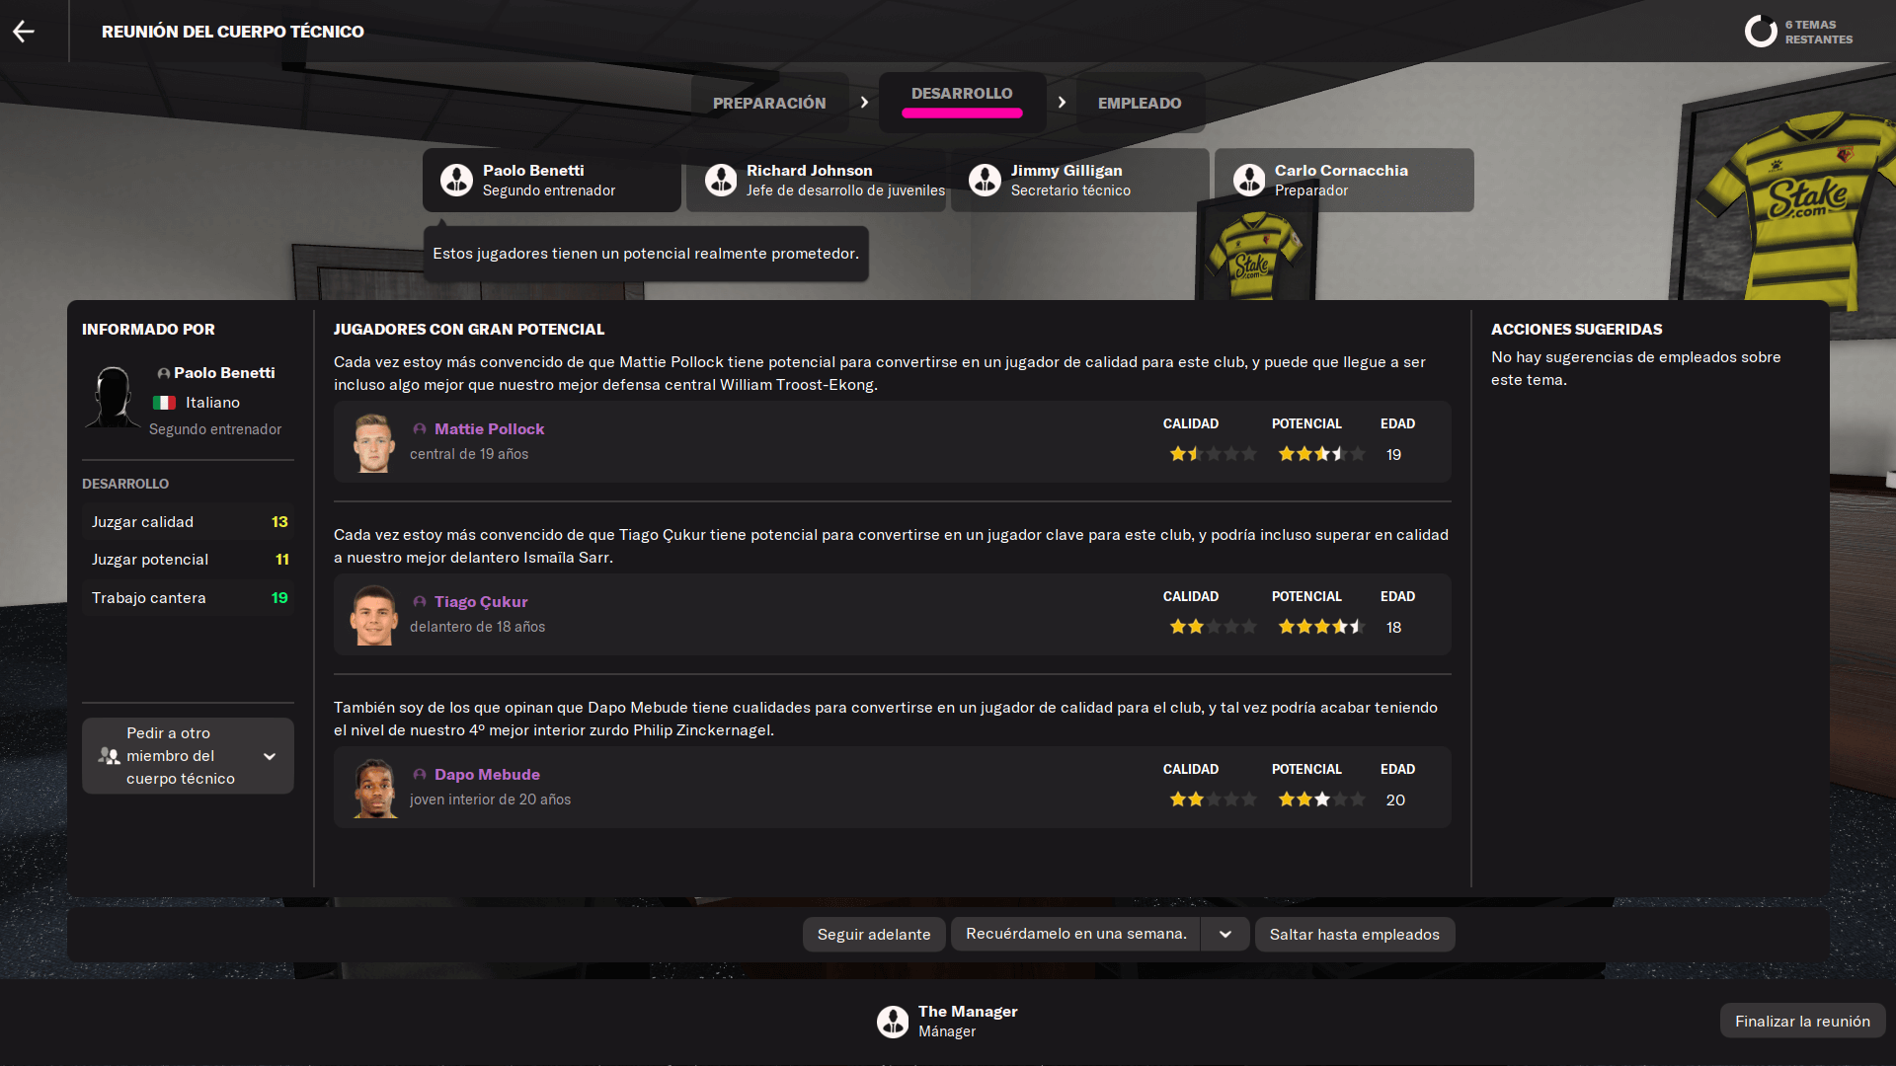Click the remaining topics progress circle
The width and height of the screenshot is (1896, 1066).
coord(1761,32)
